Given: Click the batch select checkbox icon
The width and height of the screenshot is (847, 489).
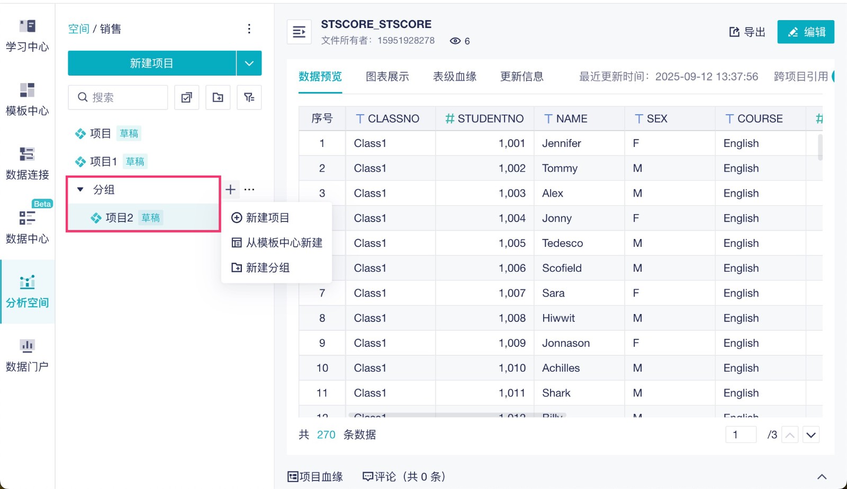Looking at the screenshot, I should click(x=186, y=97).
